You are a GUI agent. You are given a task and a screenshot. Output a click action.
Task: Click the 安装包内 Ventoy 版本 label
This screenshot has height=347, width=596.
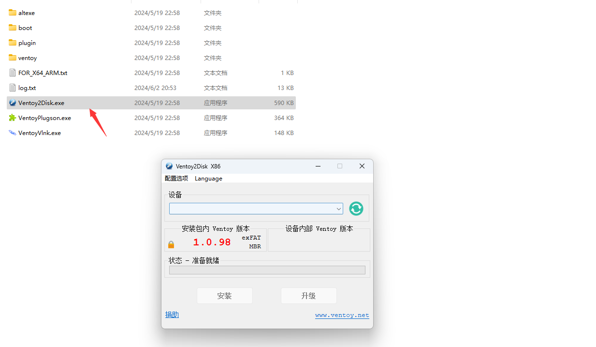(216, 228)
